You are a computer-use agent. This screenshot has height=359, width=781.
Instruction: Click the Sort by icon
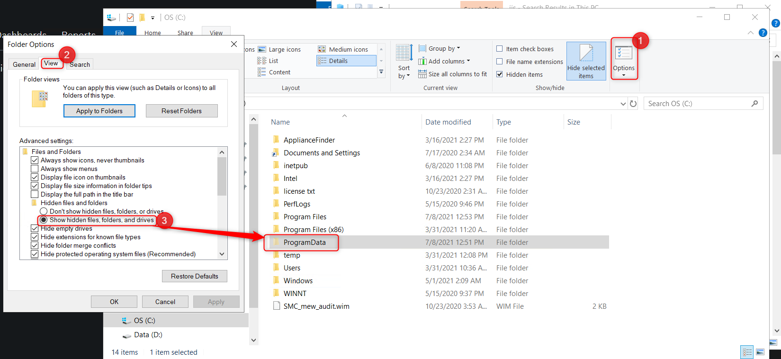click(x=404, y=61)
